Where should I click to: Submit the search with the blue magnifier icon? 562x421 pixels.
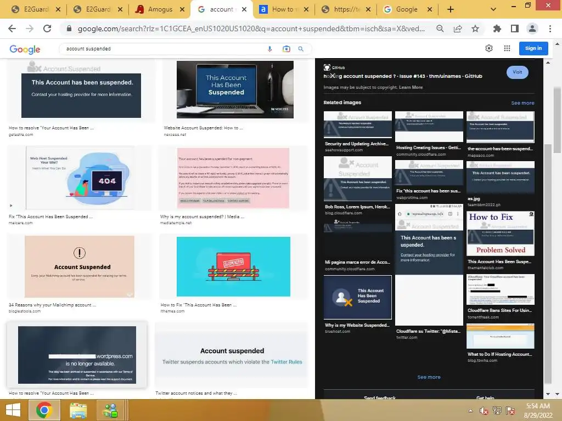(x=301, y=49)
